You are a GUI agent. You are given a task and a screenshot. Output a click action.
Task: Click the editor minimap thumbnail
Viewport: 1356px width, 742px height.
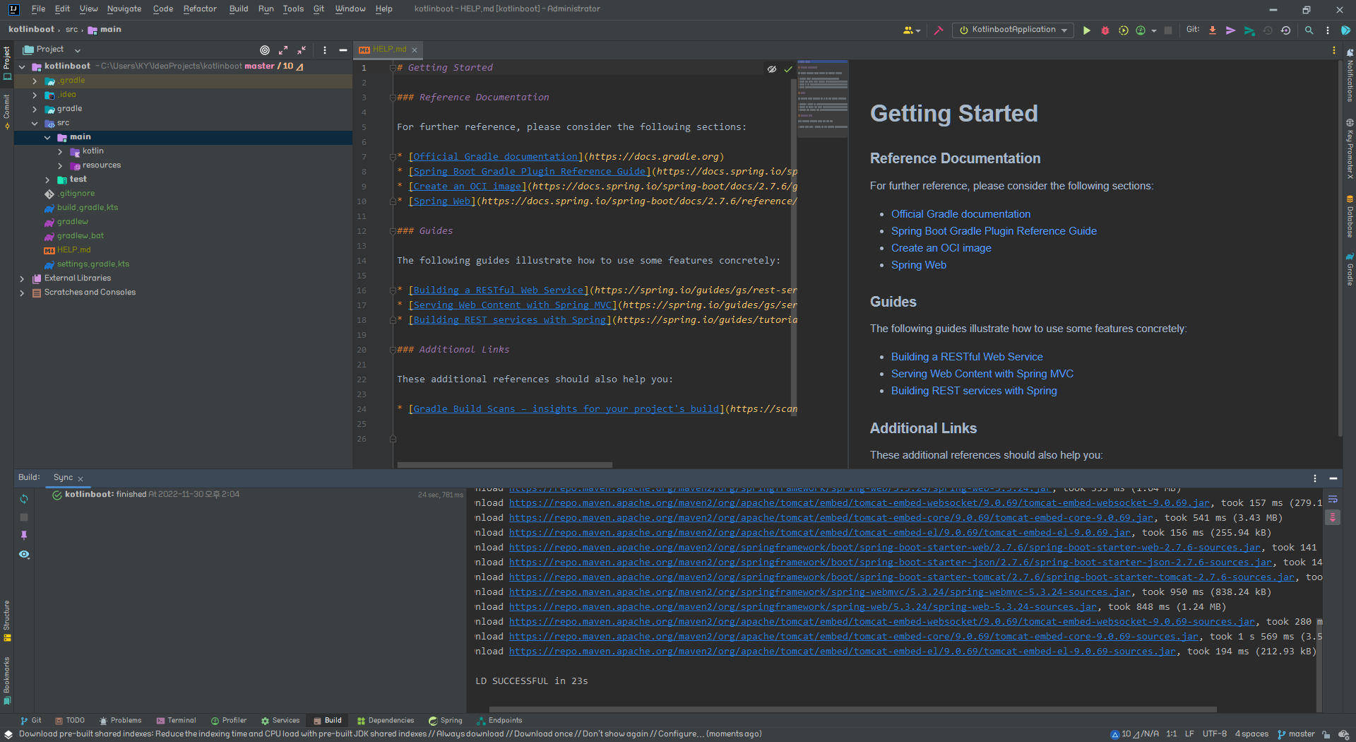pyautogui.click(x=823, y=99)
